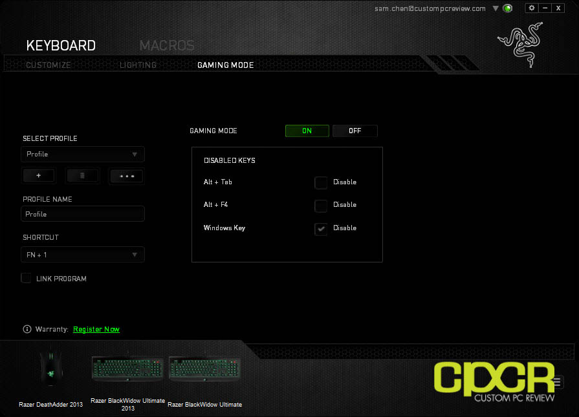Switch to the Keyboard main tab
This screenshot has width=579, height=417.
[x=61, y=45]
